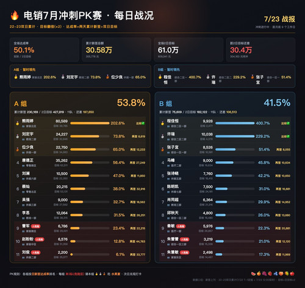The image size is (305, 288).
Task: Click gold medal in 程佳恒 ranking row
Action: (x=163, y=123)
